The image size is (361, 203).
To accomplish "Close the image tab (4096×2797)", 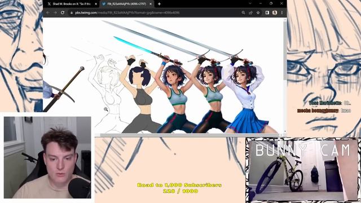I will coord(151,4).
